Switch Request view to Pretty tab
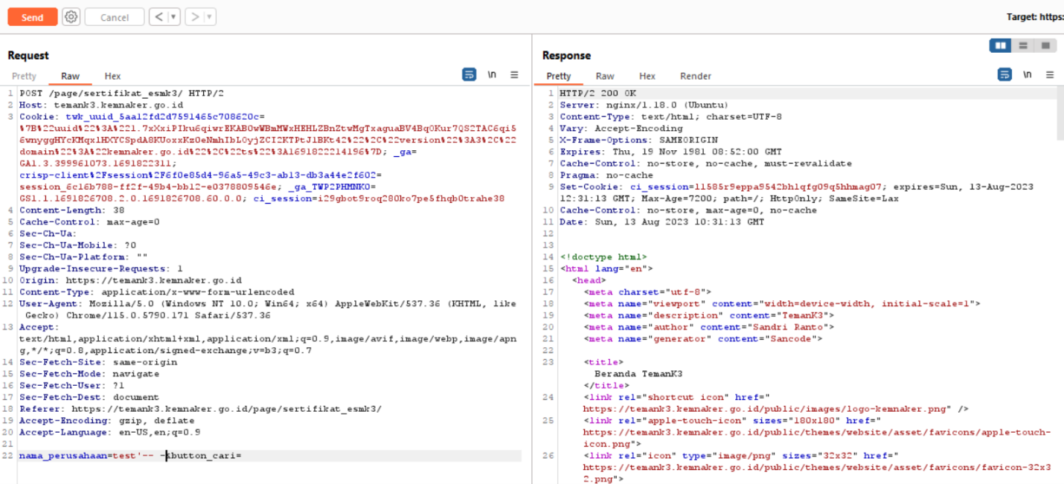Screen dimensions: 1064x484 point(24,76)
